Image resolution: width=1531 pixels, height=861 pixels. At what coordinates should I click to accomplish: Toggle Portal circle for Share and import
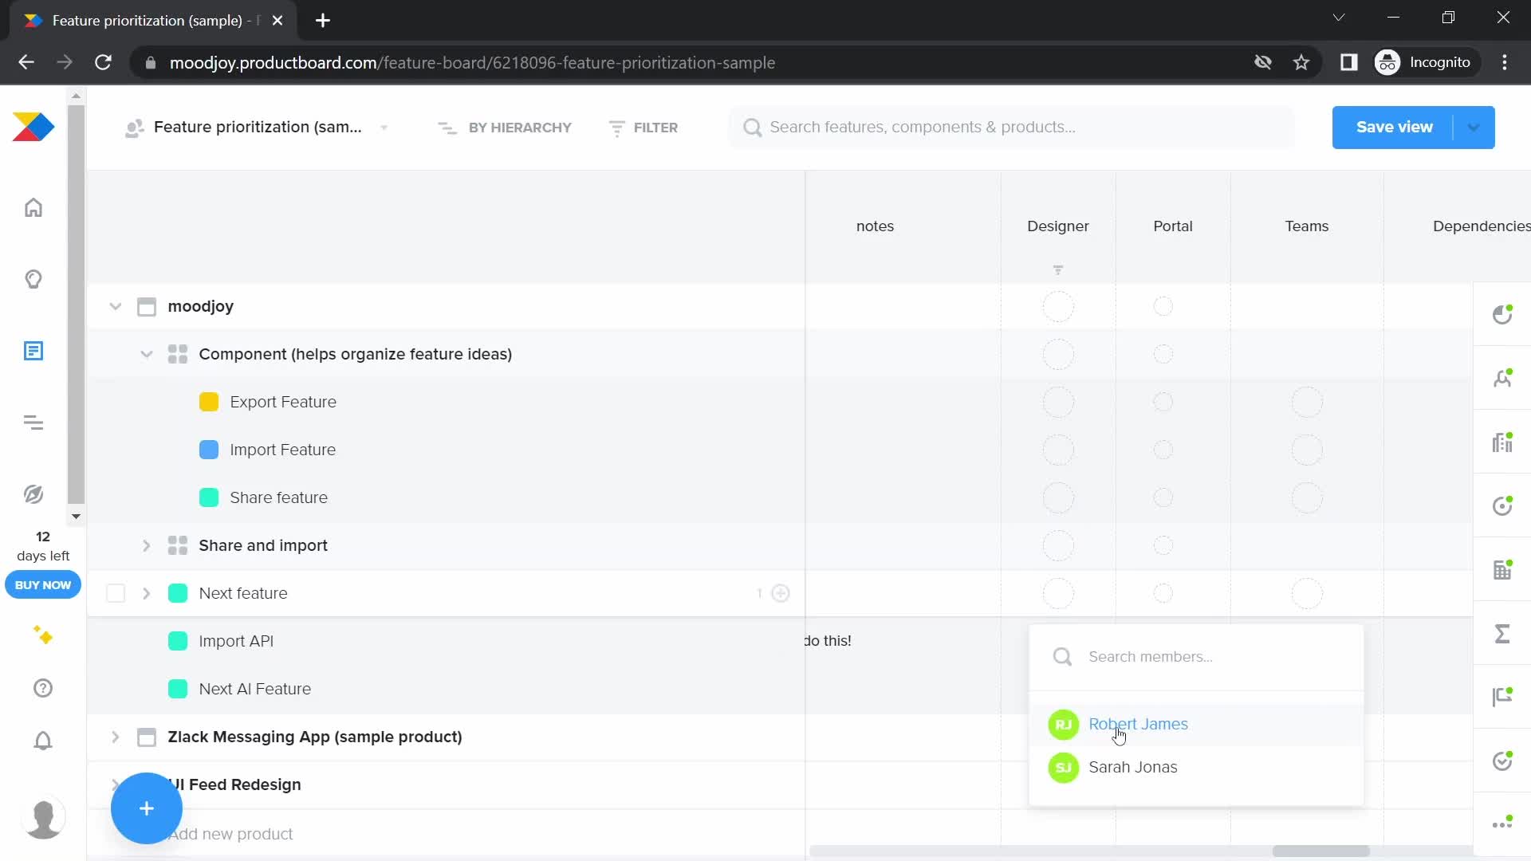tap(1163, 545)
